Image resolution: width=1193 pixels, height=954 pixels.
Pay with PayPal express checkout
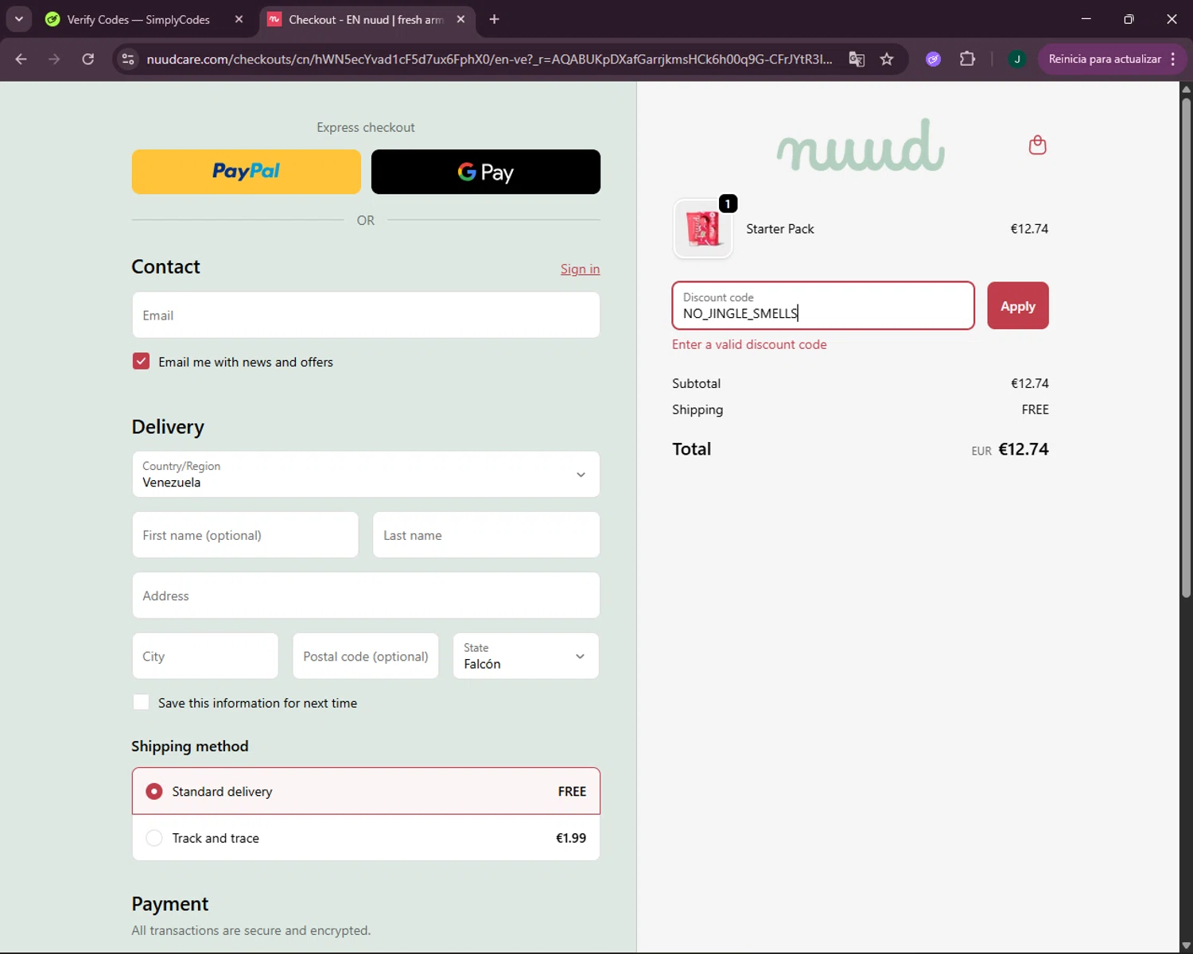(x=246, y=172)
